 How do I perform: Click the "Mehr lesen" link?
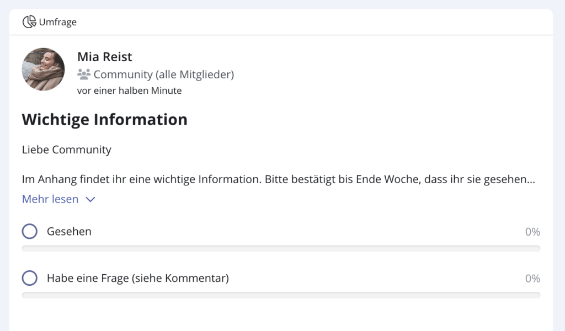(x=50, y=199)
